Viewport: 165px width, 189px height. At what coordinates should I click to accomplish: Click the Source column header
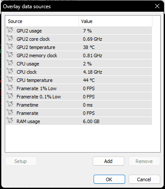click(42, 21)
